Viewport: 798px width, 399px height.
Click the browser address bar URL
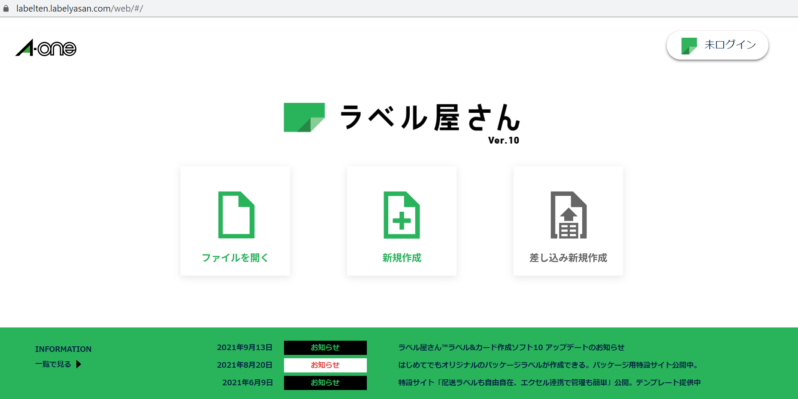(79, 9)
